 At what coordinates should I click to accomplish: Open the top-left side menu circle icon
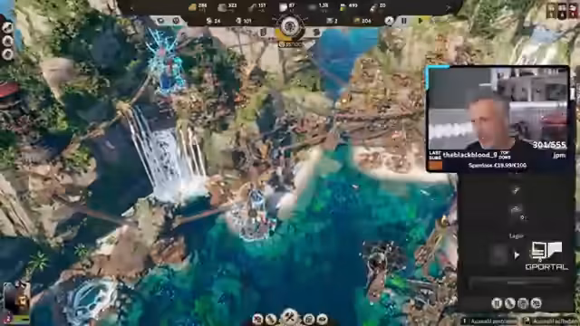[8, 27]
